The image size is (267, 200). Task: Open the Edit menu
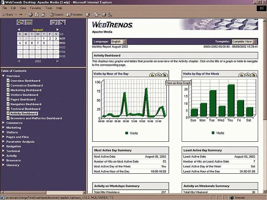[x=13, y=8]
